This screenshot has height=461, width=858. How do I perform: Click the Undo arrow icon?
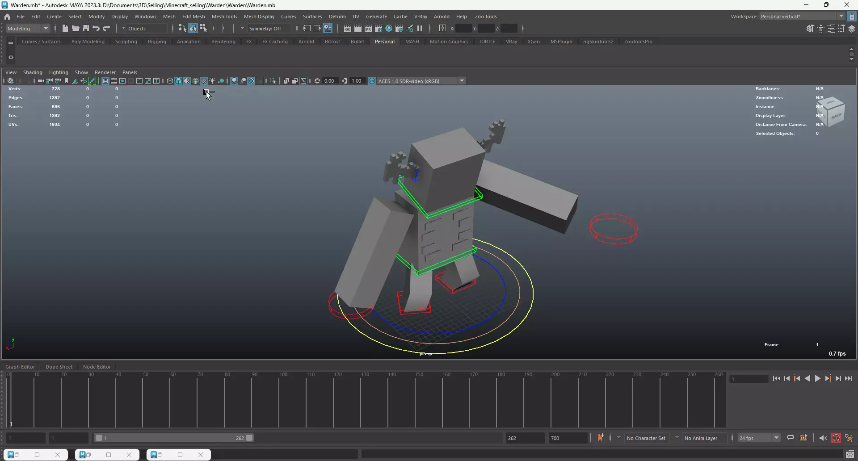(96, 29)
